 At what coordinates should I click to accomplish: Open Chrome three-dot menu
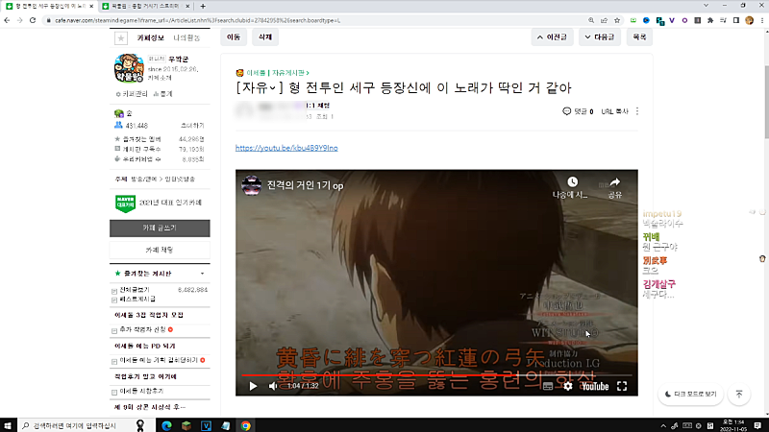(x=762, y=20)
